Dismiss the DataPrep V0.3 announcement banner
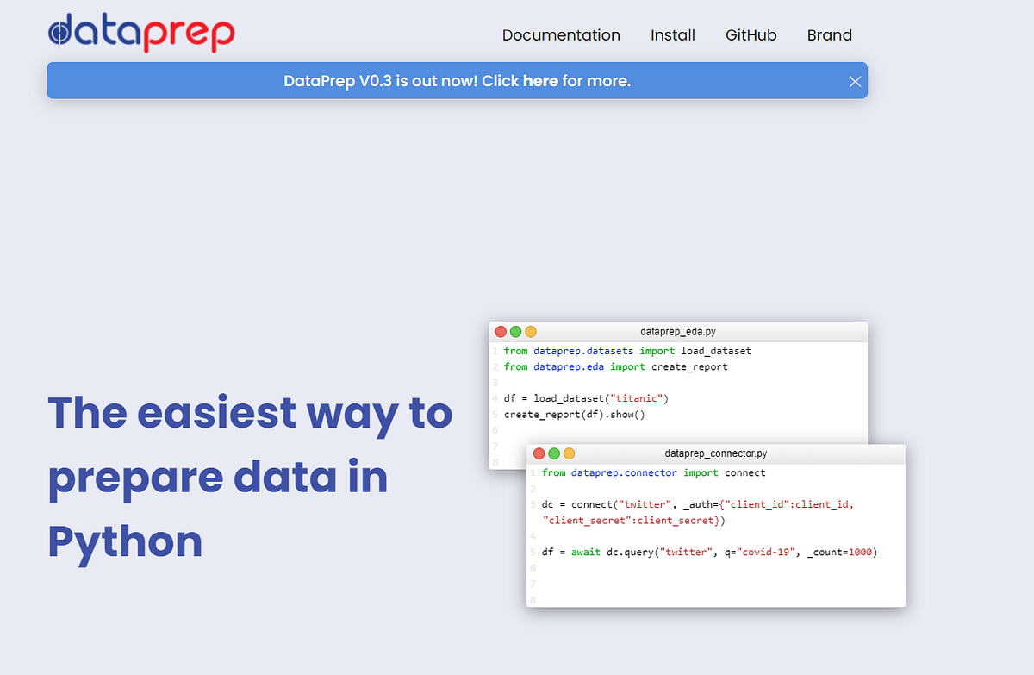 pyautogui.click(x=855, y=81)
